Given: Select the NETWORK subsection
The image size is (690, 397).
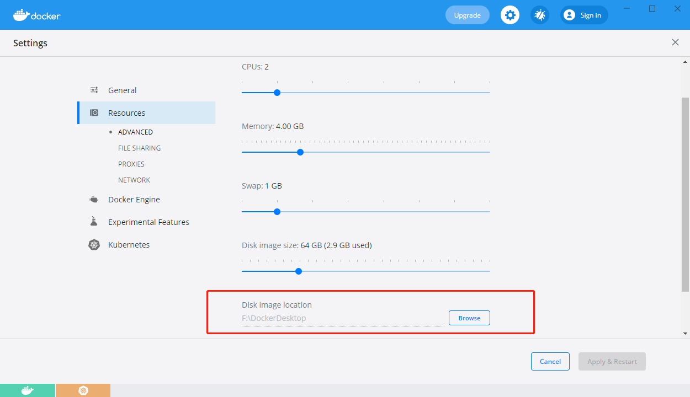Looking at the screenshot, I should tap(134, 180).
